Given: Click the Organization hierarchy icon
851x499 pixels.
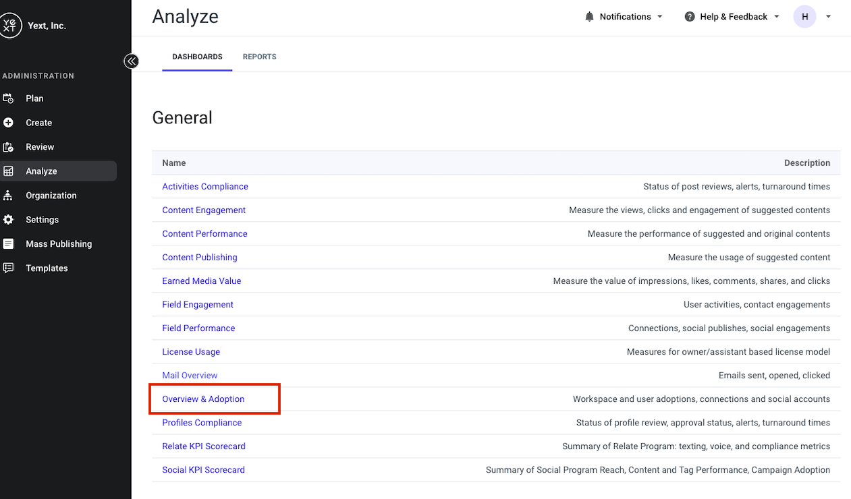Looking at the screenshot, I should pos(8,196).
